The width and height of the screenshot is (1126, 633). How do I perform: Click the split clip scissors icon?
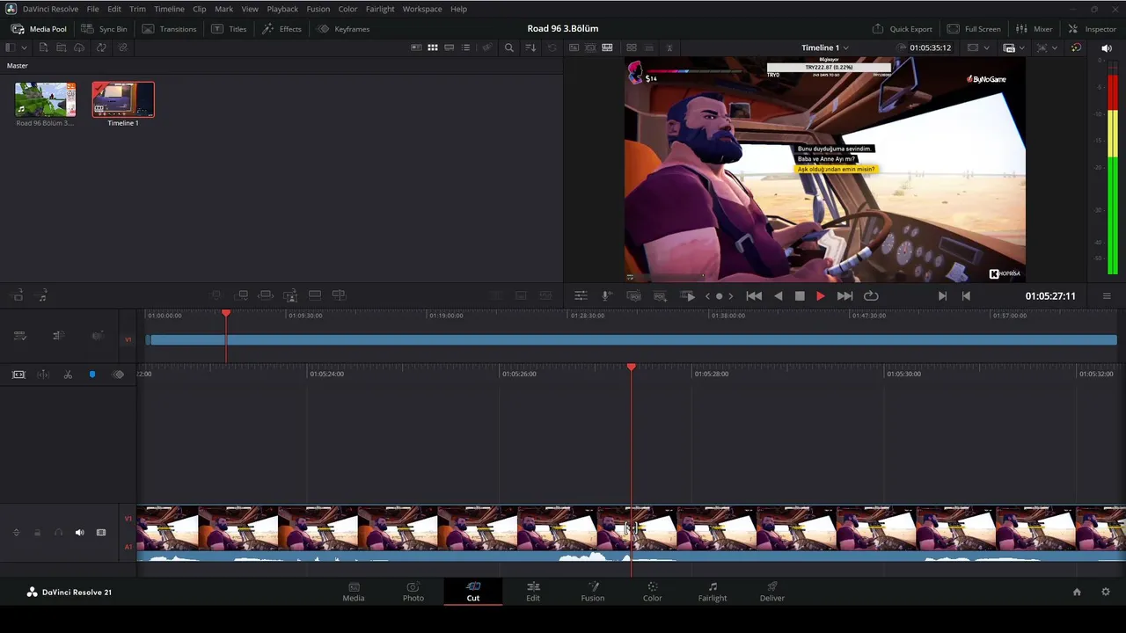(x=68, y=375)
